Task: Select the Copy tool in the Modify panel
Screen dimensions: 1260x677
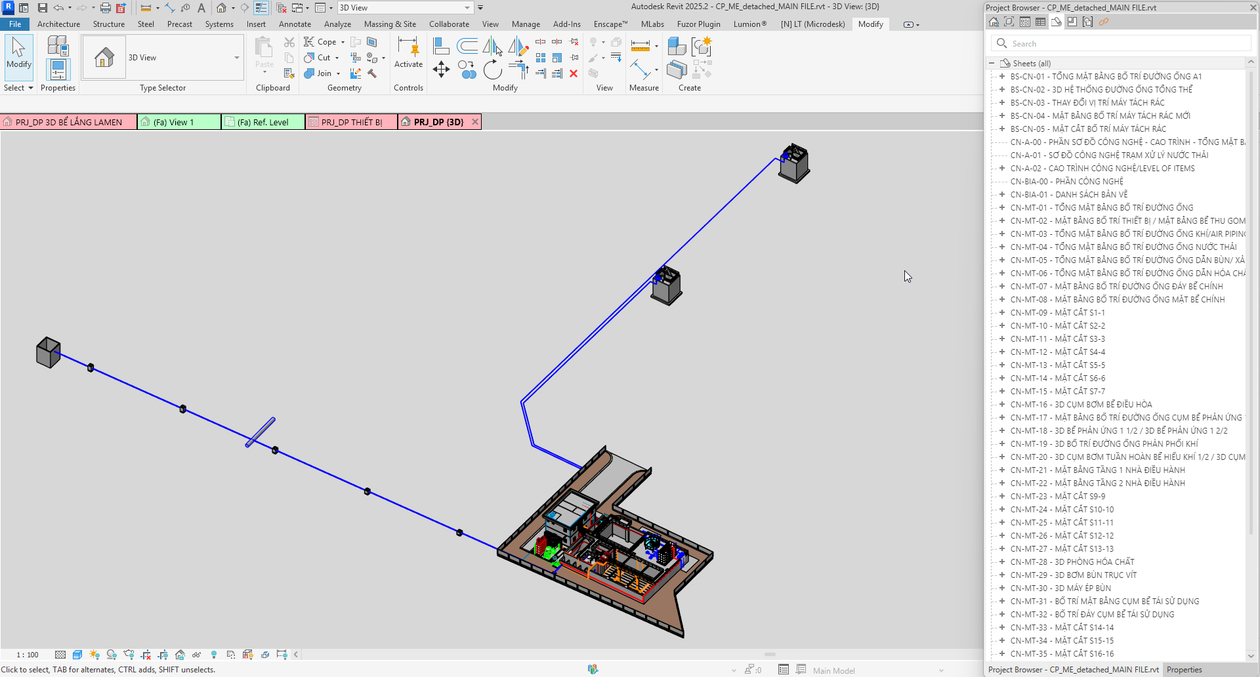Action: [467, 70]
